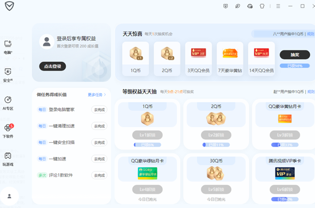
Task: Click the shield heart icon in title bar
Action: click(226, 6)
